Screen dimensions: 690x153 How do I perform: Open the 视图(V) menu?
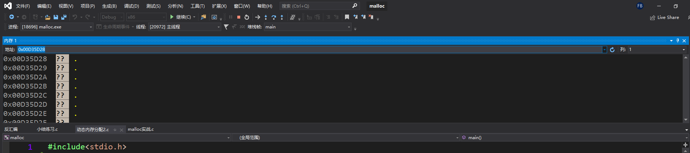point(66,6)
